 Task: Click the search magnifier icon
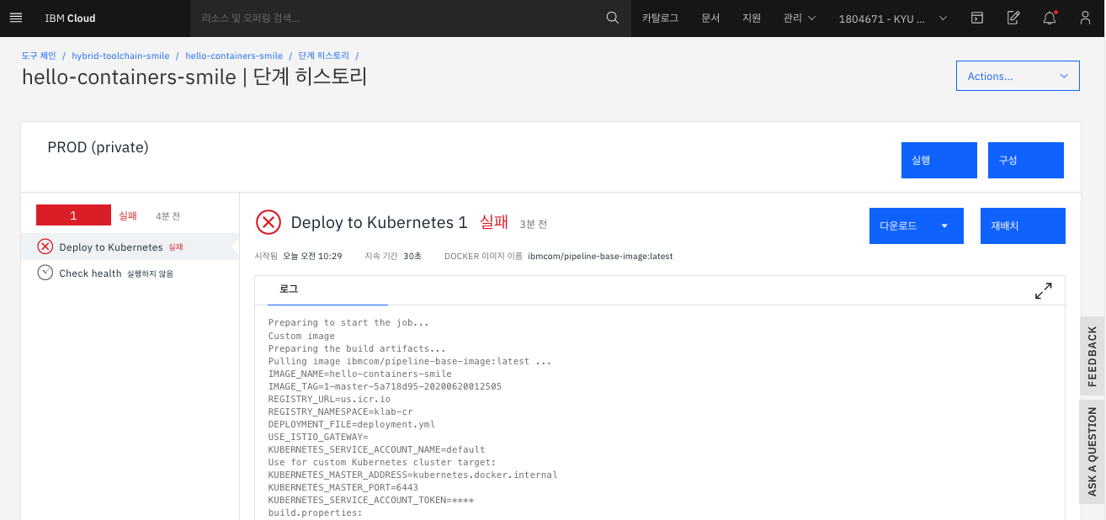click(x=613, y=18)
